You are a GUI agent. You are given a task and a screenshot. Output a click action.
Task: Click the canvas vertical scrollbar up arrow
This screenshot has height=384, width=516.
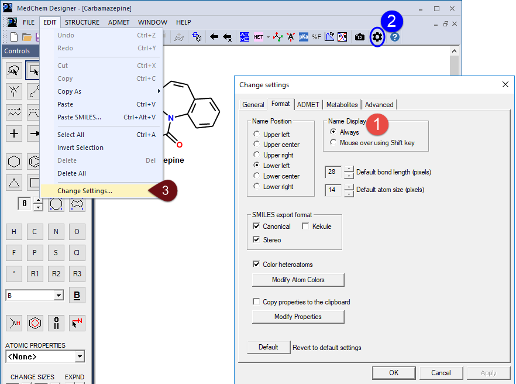[454, 51]
